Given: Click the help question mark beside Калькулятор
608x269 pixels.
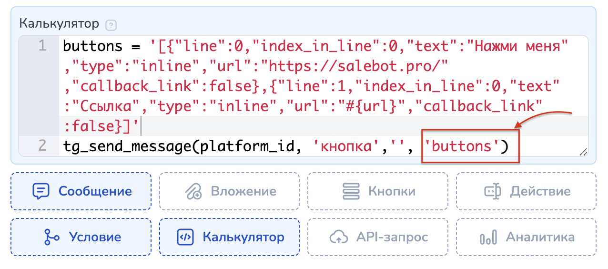Looking at the screenshot, I should click(x=111, y=24).
